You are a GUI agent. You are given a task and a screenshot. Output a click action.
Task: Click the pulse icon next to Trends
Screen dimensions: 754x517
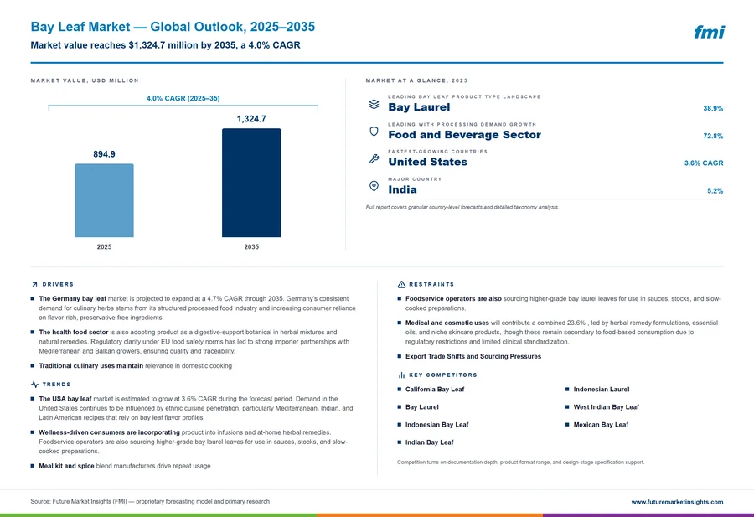[34, 385]
